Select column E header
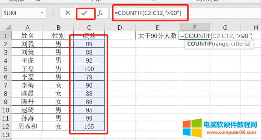Screen dimensions: 261x140 [157, 28]
